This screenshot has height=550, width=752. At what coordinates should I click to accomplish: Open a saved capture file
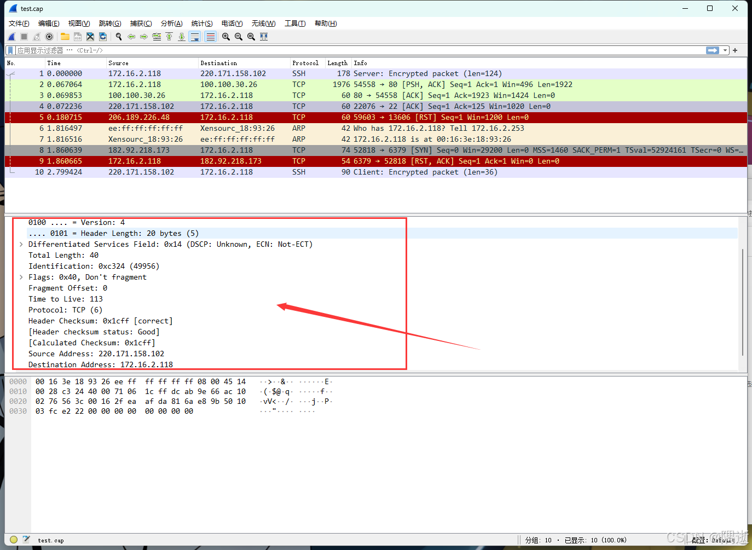65,37
